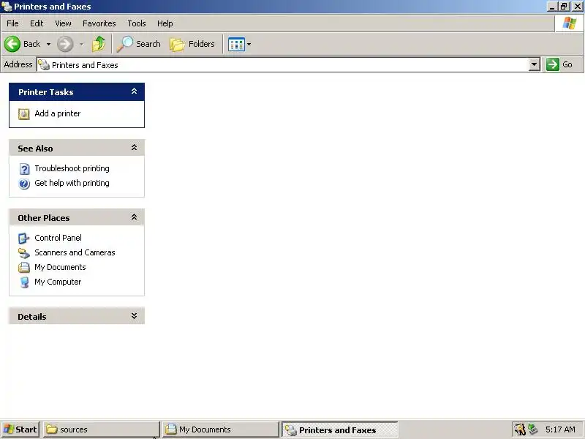
Task: Click the Control Panel icon
Action: point(24,239)
